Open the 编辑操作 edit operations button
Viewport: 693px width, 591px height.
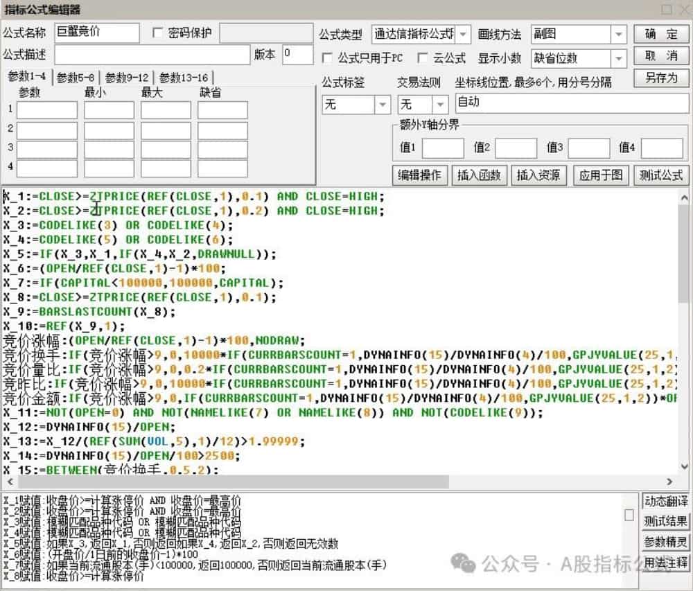[x=419, y=175]
